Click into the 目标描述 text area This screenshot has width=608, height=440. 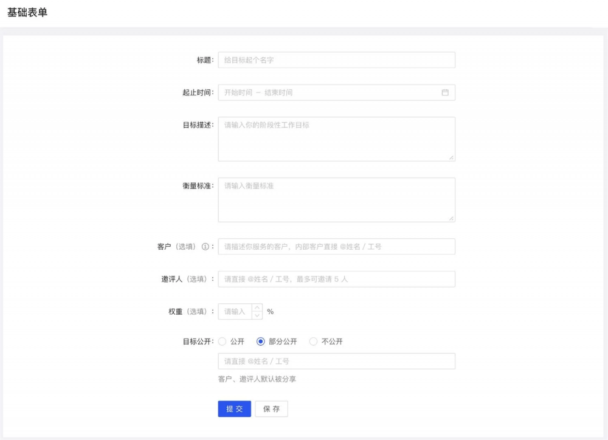click(336, 139)
